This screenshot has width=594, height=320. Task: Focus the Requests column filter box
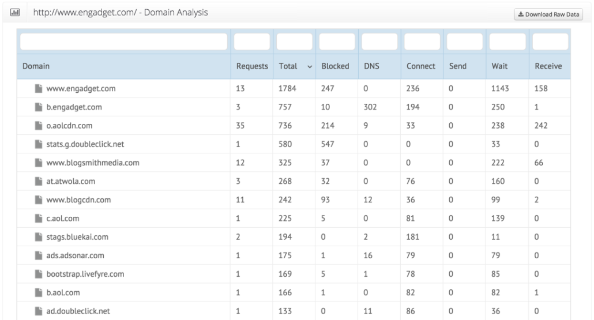[252, 42]
